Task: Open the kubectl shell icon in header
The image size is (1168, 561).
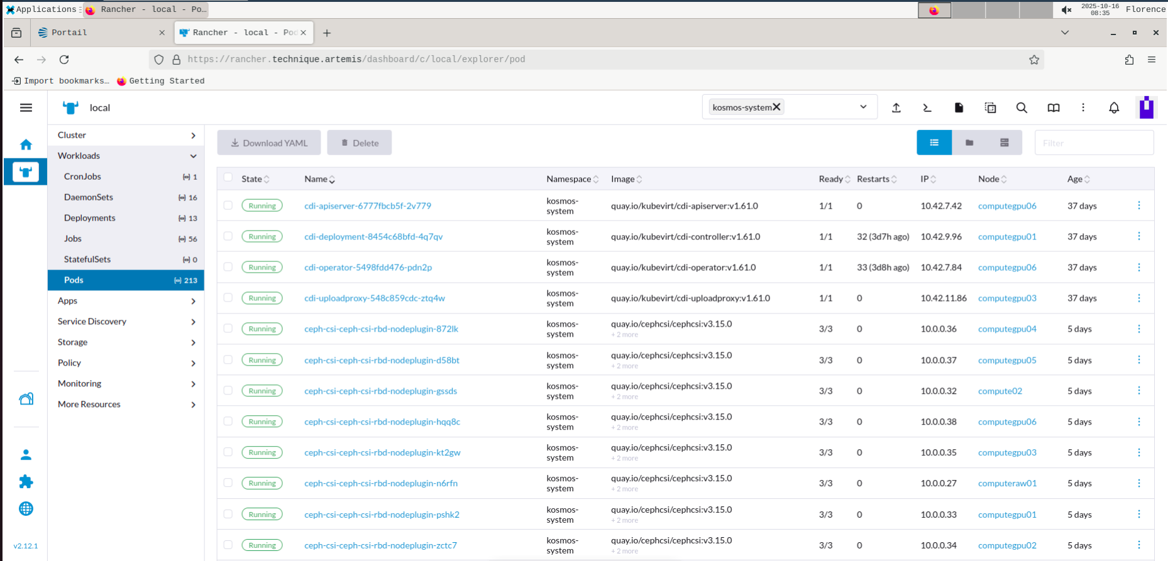Action: coord(927,108)
